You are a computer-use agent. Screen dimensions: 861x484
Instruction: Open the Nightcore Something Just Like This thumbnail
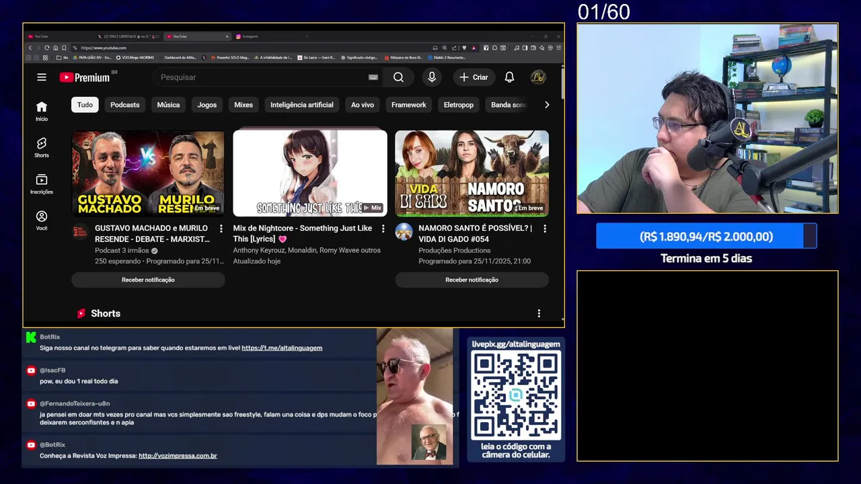click(x=310, y=173)
